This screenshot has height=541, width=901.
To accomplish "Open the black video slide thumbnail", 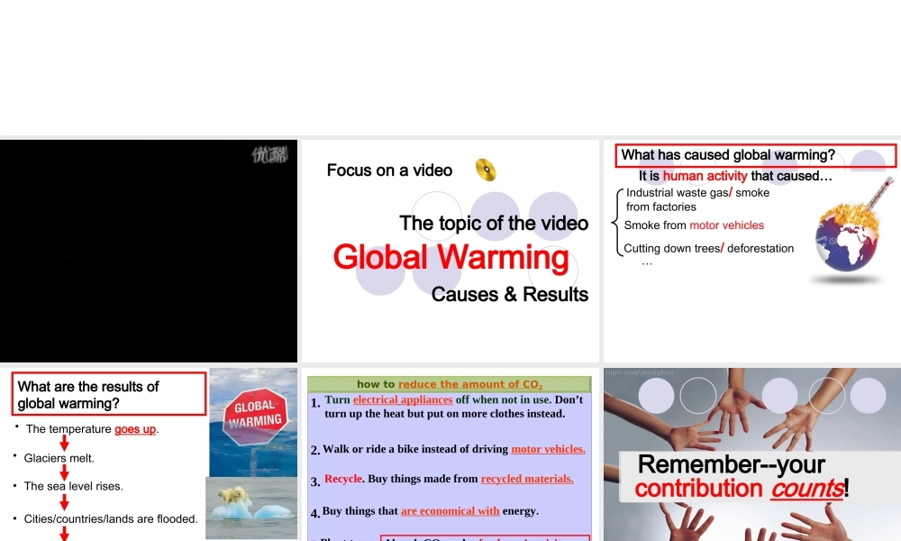I will (x=149, y=251).
